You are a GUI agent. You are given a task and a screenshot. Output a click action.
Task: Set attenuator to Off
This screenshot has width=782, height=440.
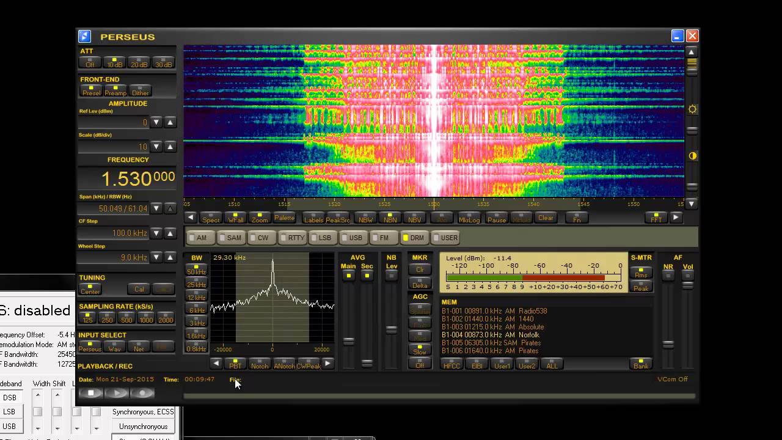click(90, 62)
